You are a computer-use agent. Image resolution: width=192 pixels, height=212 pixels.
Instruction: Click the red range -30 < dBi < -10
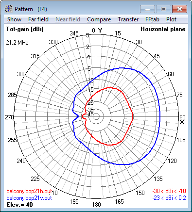click(169, 191)
